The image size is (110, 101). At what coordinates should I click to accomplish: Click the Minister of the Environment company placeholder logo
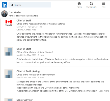[x=9, y=74]
